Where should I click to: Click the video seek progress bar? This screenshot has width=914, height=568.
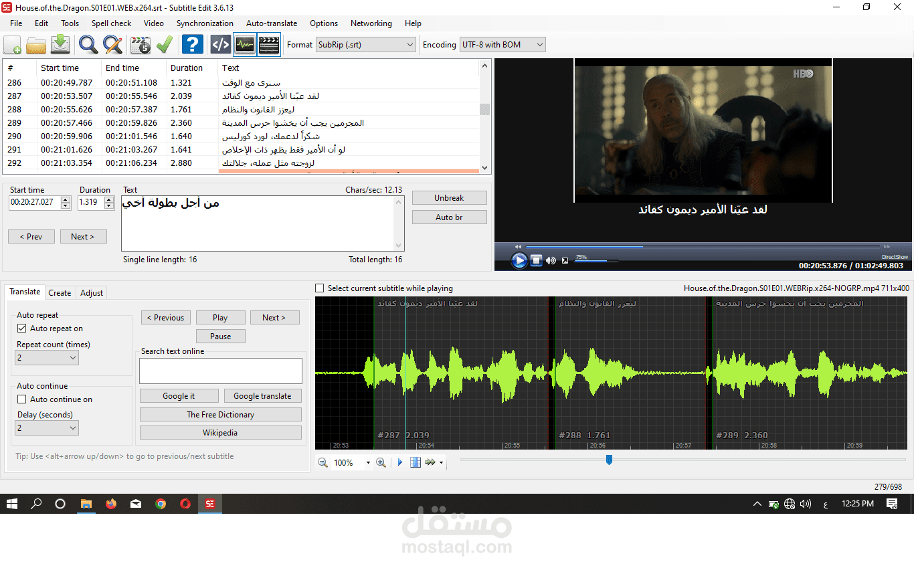[703, 247]
